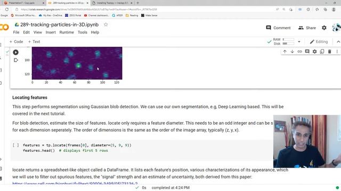
Task: Click the read aloud icon in address bar
Action: pos(277,10)
